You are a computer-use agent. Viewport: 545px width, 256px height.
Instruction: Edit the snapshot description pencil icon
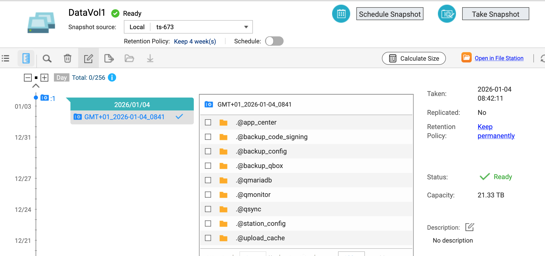(469, 227)
